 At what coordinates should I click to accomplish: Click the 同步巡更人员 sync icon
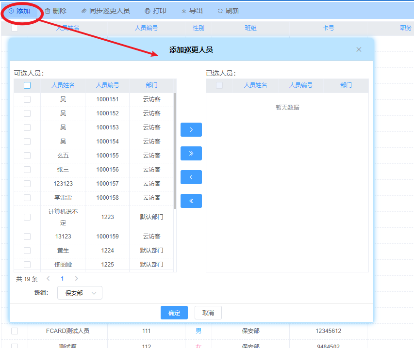click(84, 11)
